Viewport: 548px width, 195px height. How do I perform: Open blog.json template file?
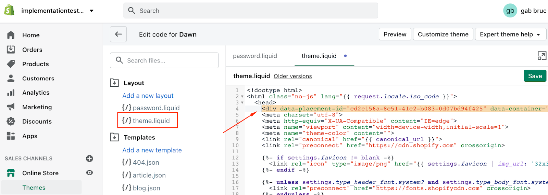tap(141, 188)
